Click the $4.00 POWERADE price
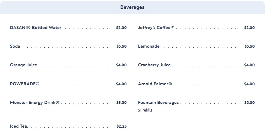This screenshot has width=265, height=140. coord(121,84)
